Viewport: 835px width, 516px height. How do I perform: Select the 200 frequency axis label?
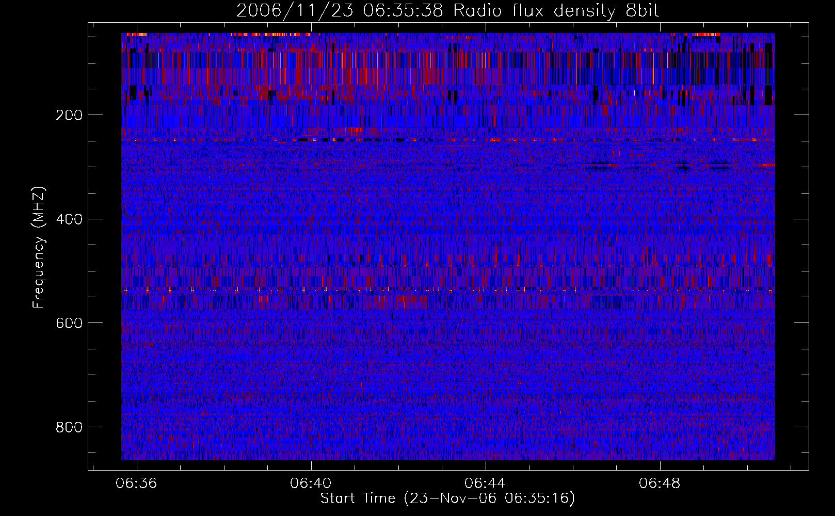(x=69, y=115)
